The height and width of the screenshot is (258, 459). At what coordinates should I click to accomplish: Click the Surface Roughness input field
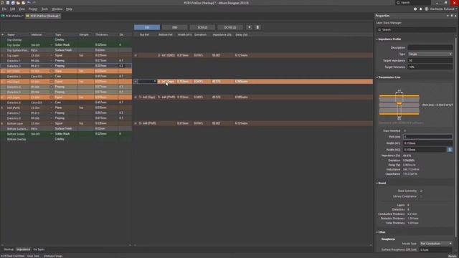[x=436, y=250]
